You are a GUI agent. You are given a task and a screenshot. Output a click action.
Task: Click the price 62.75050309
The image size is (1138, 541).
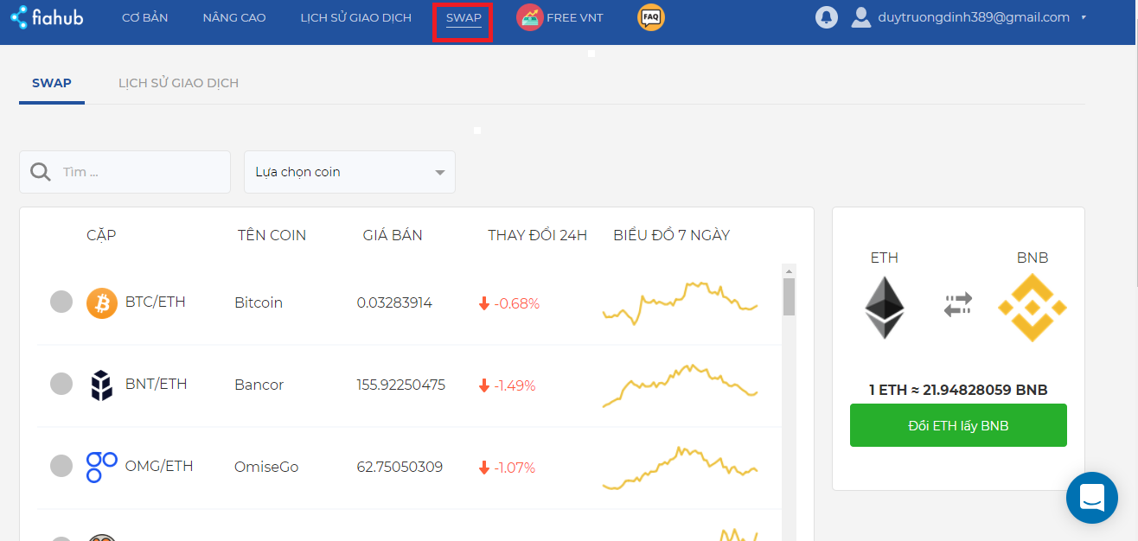(400, 467)
